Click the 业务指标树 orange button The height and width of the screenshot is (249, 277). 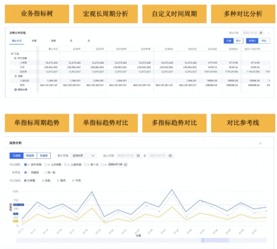click(37, 14)
